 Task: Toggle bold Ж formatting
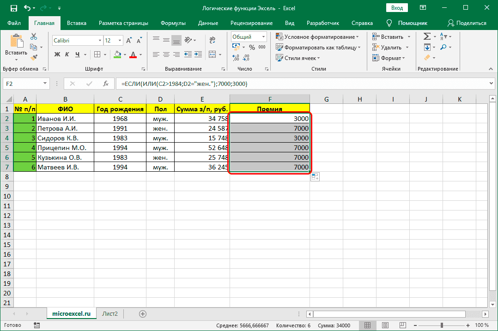click(57, 54)
